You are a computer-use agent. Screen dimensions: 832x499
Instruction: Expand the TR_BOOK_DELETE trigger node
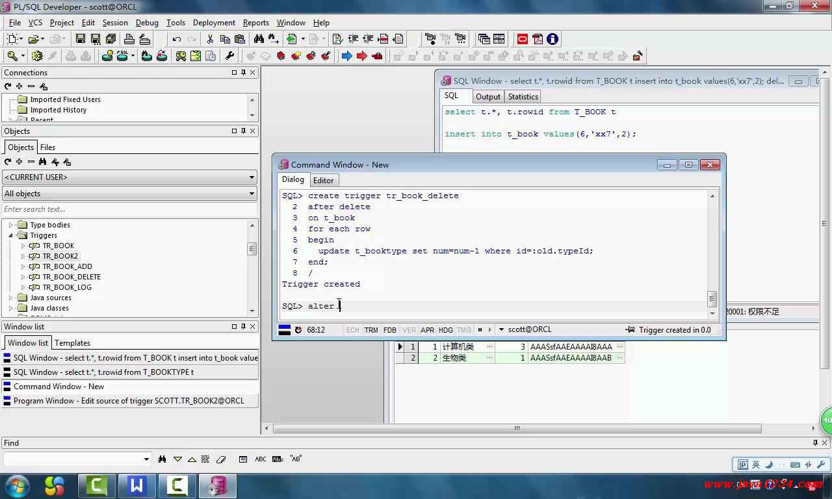coord(23,277)
